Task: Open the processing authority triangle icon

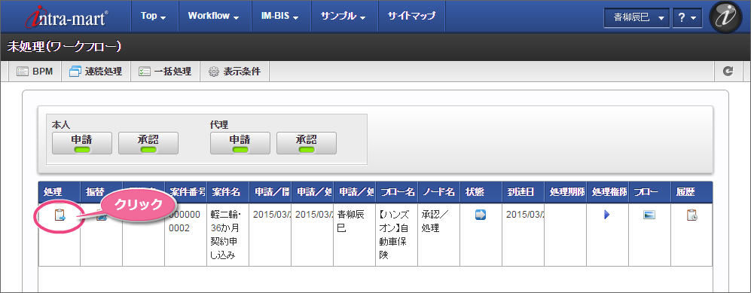Action: tap(607, 215)
